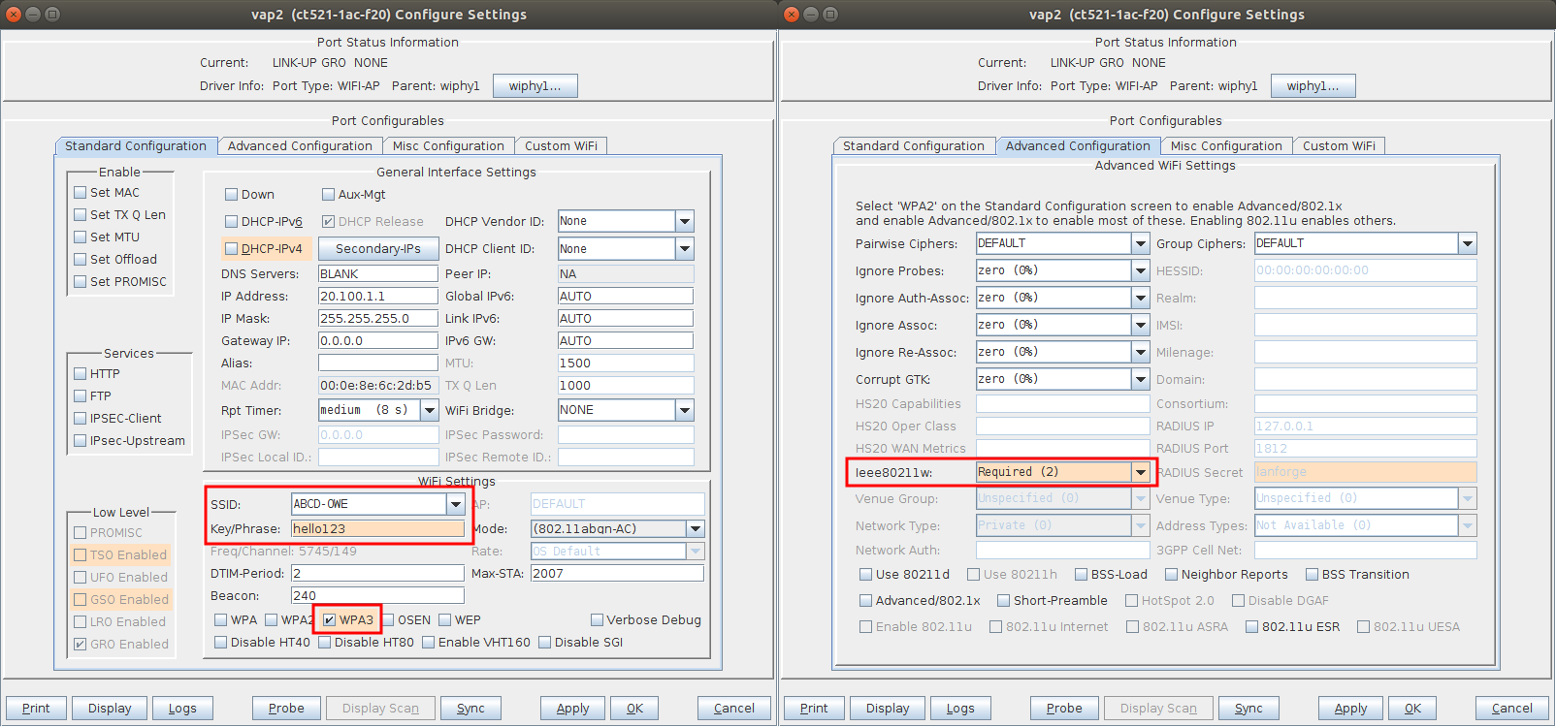Open WiFi Bridge dropdown

click(685, 410)
